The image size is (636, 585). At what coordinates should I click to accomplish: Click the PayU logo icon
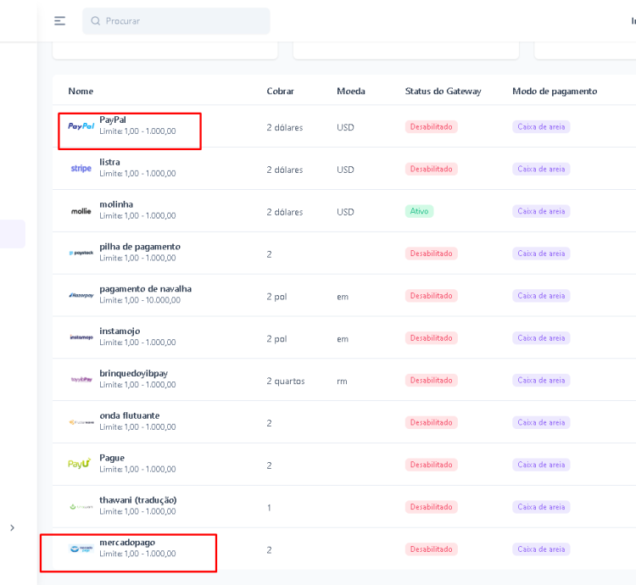[x=80, y=464]
